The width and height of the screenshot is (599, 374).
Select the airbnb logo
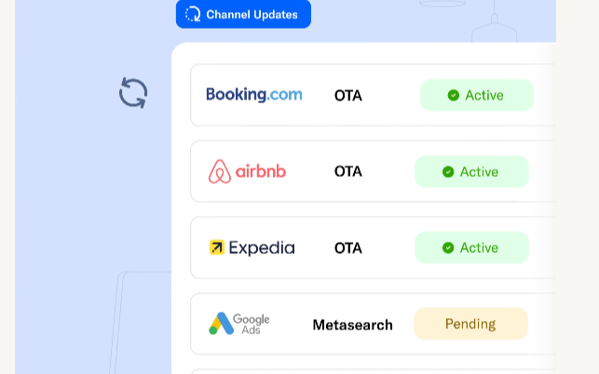tap(247, 171)
